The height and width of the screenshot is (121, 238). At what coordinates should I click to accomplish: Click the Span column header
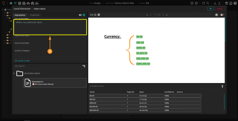(x=142, y=92)
